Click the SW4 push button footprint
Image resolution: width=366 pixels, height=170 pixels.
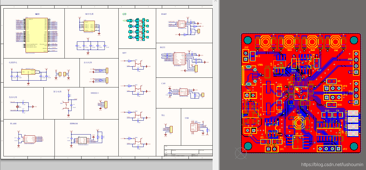tap(265, 42)
